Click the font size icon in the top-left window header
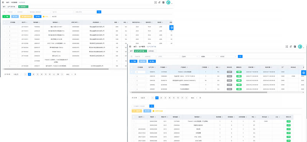Image resolution: width=307 pixels, height=142 pixels. click(x=159, y=3)
